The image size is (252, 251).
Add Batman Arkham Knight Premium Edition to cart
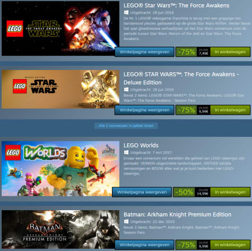pyautogui.click(x=230, y=245)
